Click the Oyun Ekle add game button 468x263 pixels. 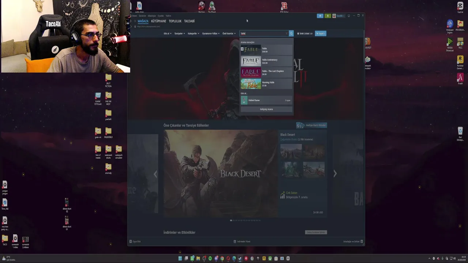[135, 241]
